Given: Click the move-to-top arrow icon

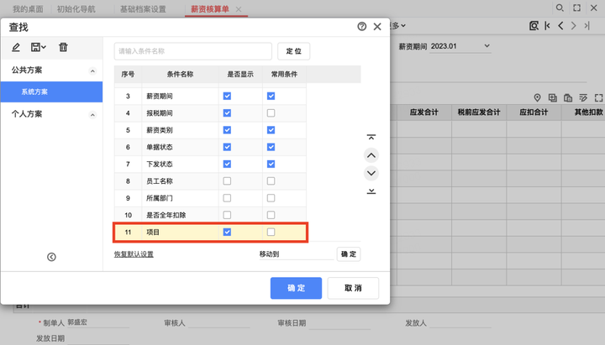Looking at the screenshot, I should 371,137.
